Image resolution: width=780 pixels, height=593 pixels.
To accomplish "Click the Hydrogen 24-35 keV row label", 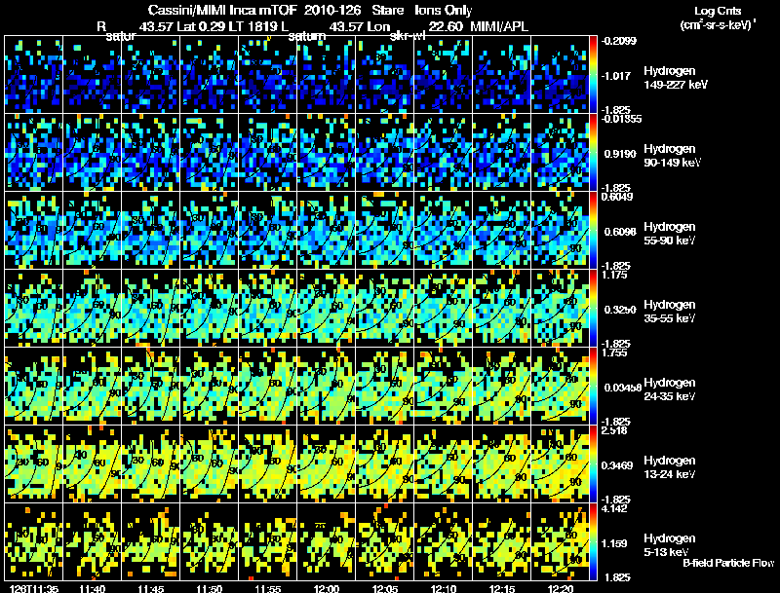I will point(670,389).
